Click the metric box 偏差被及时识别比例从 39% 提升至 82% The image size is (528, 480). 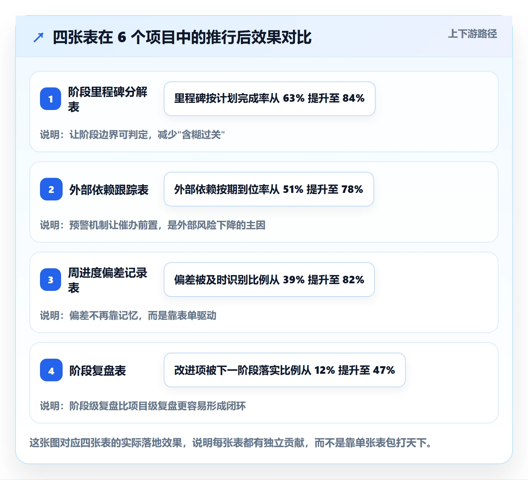coord(269,280)
